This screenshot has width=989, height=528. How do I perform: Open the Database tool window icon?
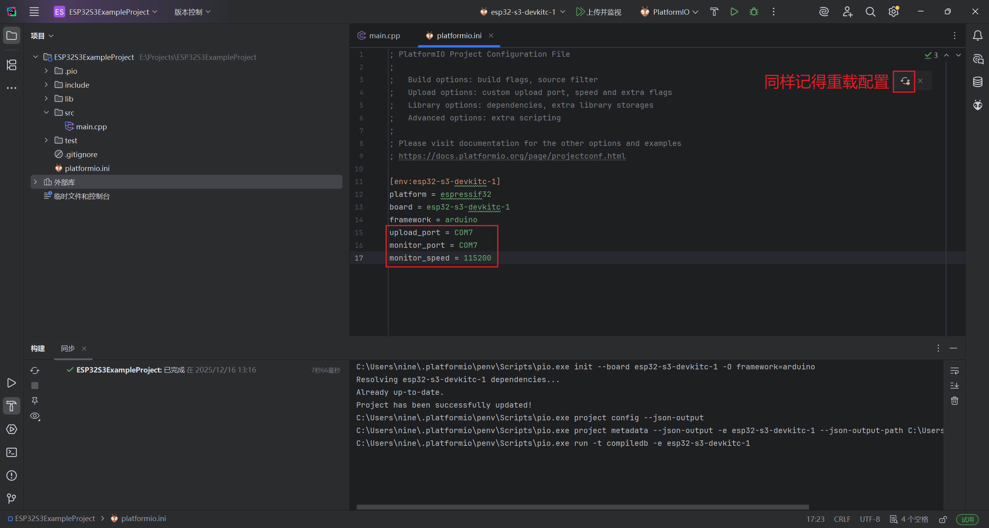(977, 82)
